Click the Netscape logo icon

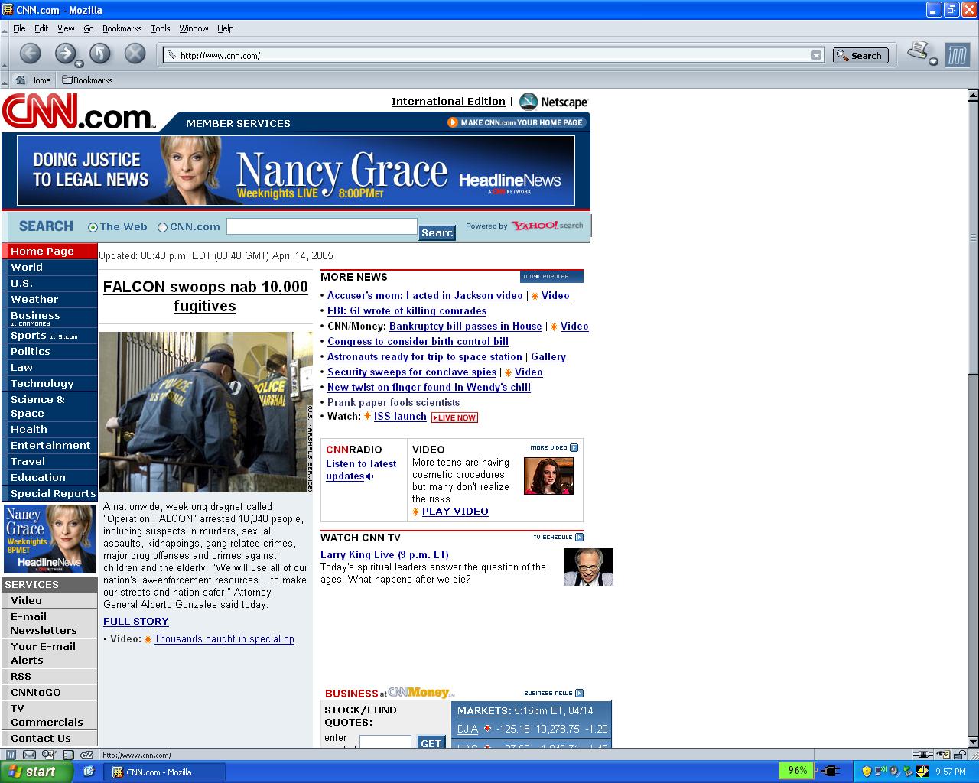(x=528, y=102)
